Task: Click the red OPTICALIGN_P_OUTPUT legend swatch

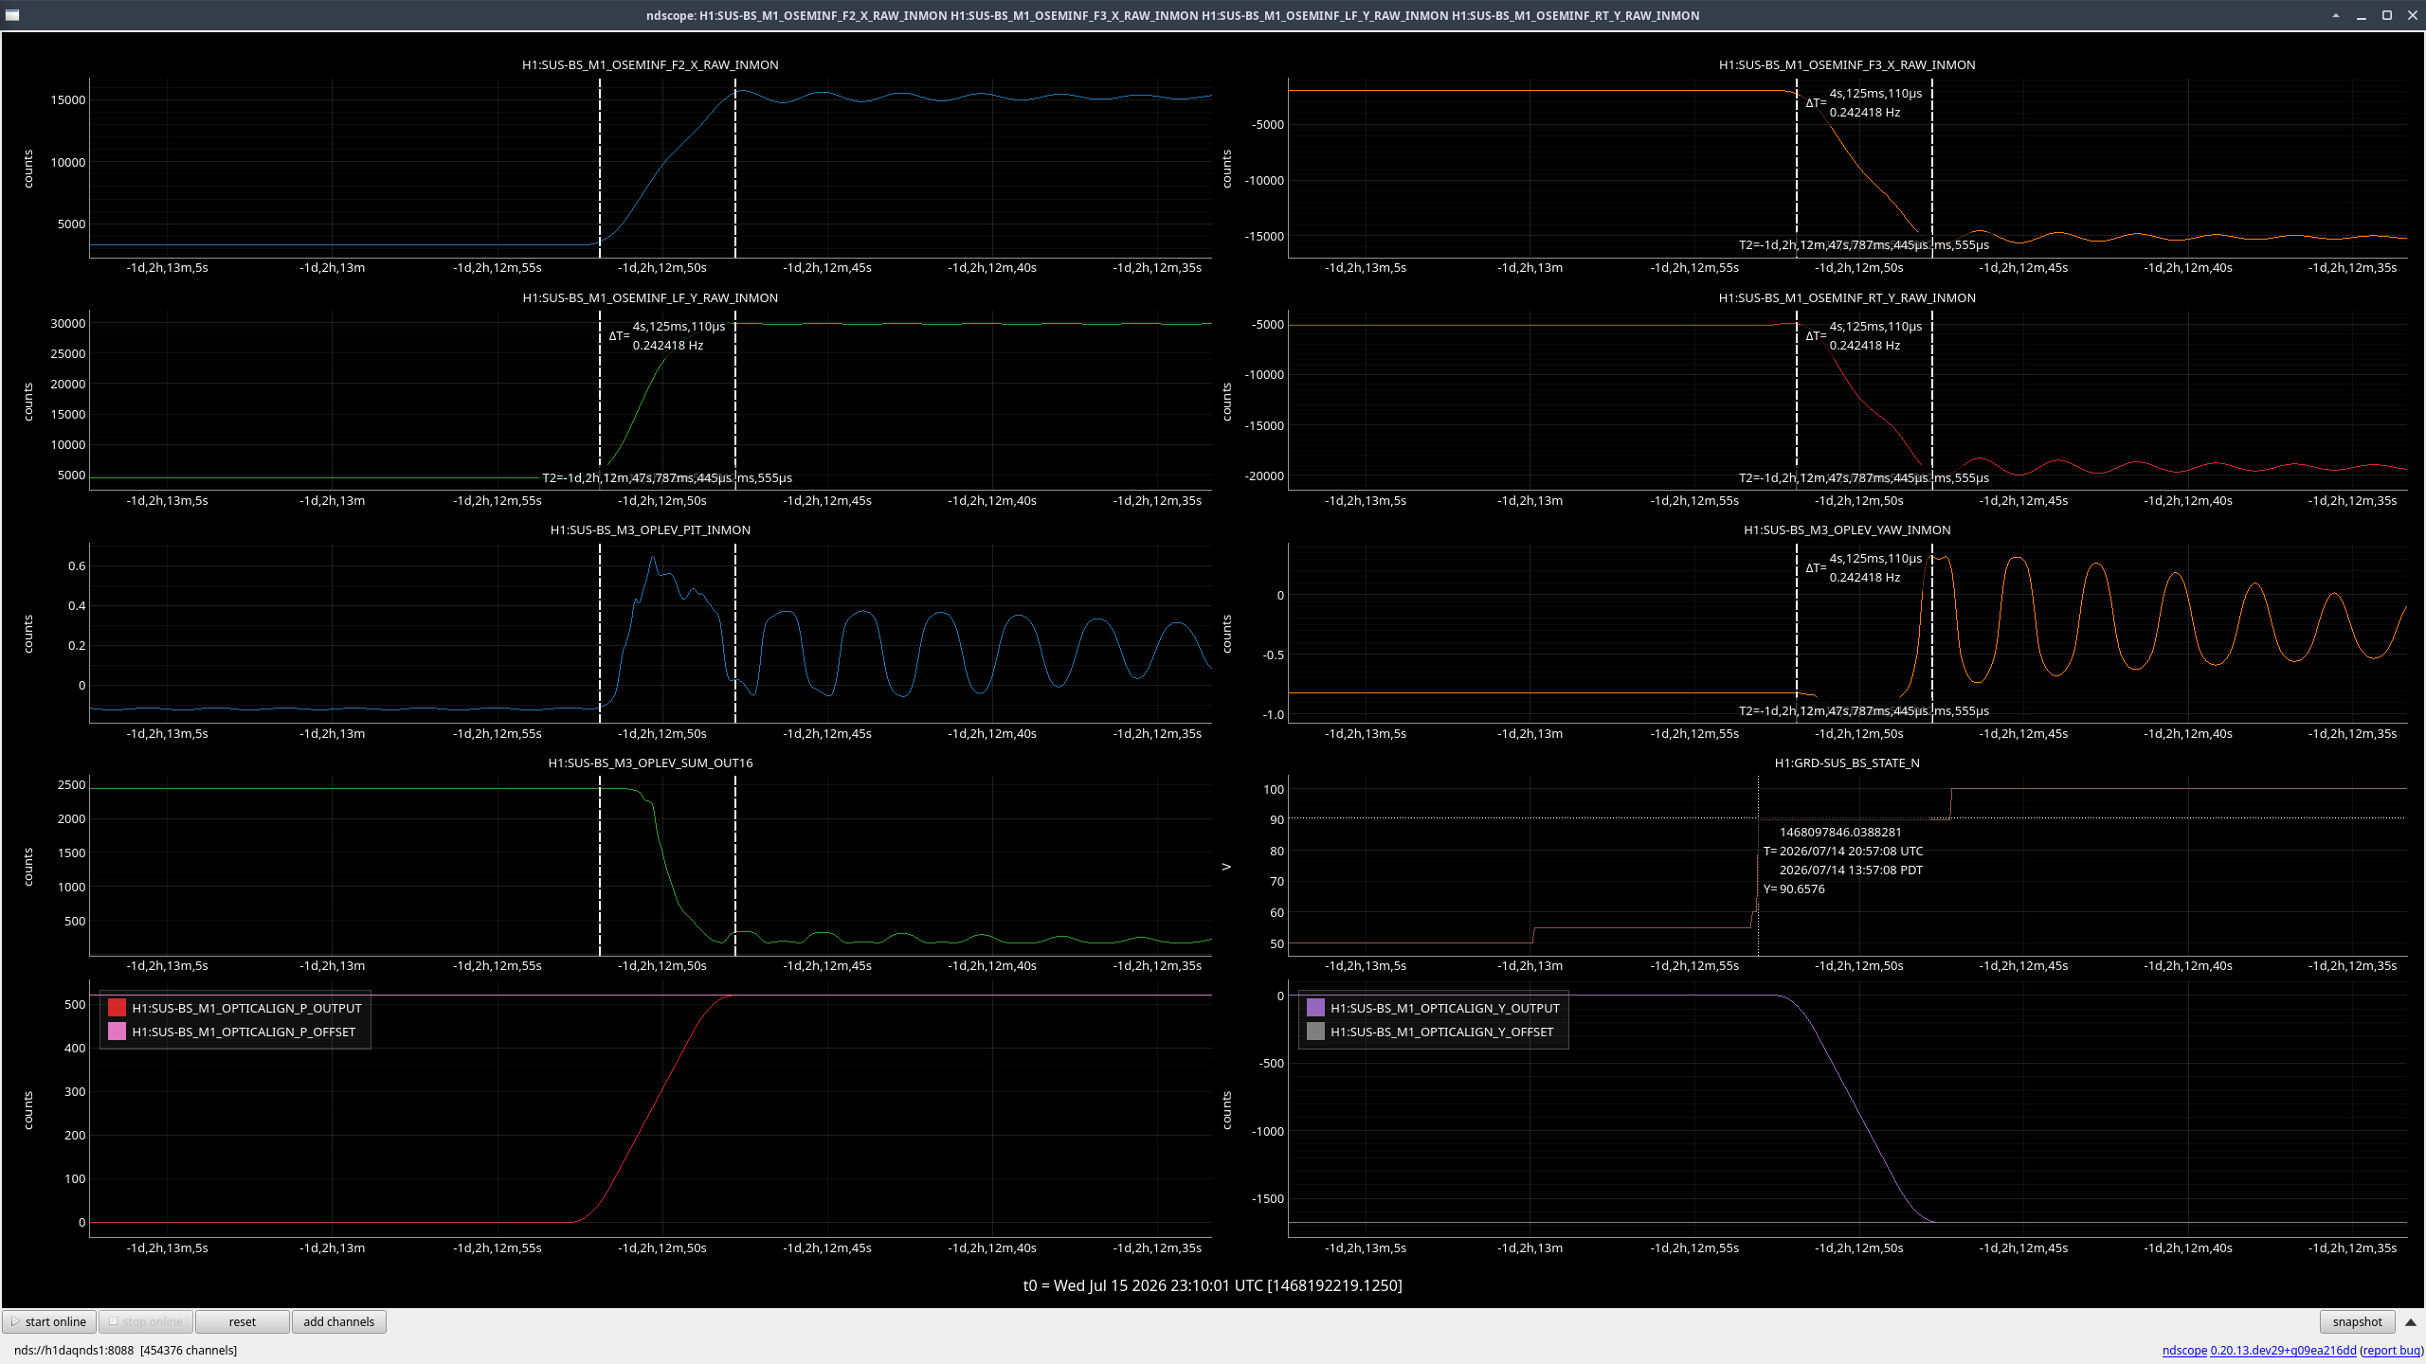Action: click(x=117, y=1008)
